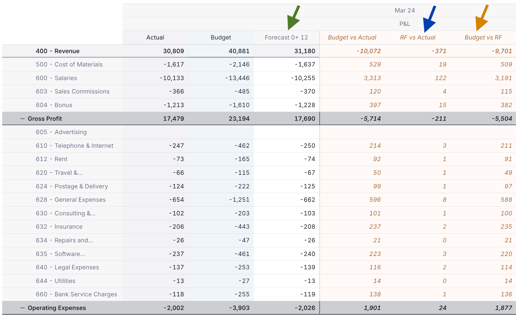Click Revenue Budget vs Actual -10,072
Image resolution: width=516 pixels, height=315 pixels.
click(x=369, y=51)
